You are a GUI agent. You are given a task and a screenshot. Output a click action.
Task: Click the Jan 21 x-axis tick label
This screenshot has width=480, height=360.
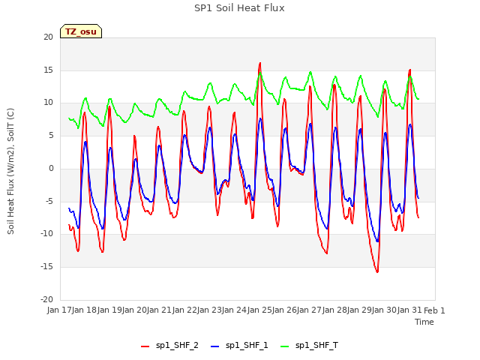[159, 310]
